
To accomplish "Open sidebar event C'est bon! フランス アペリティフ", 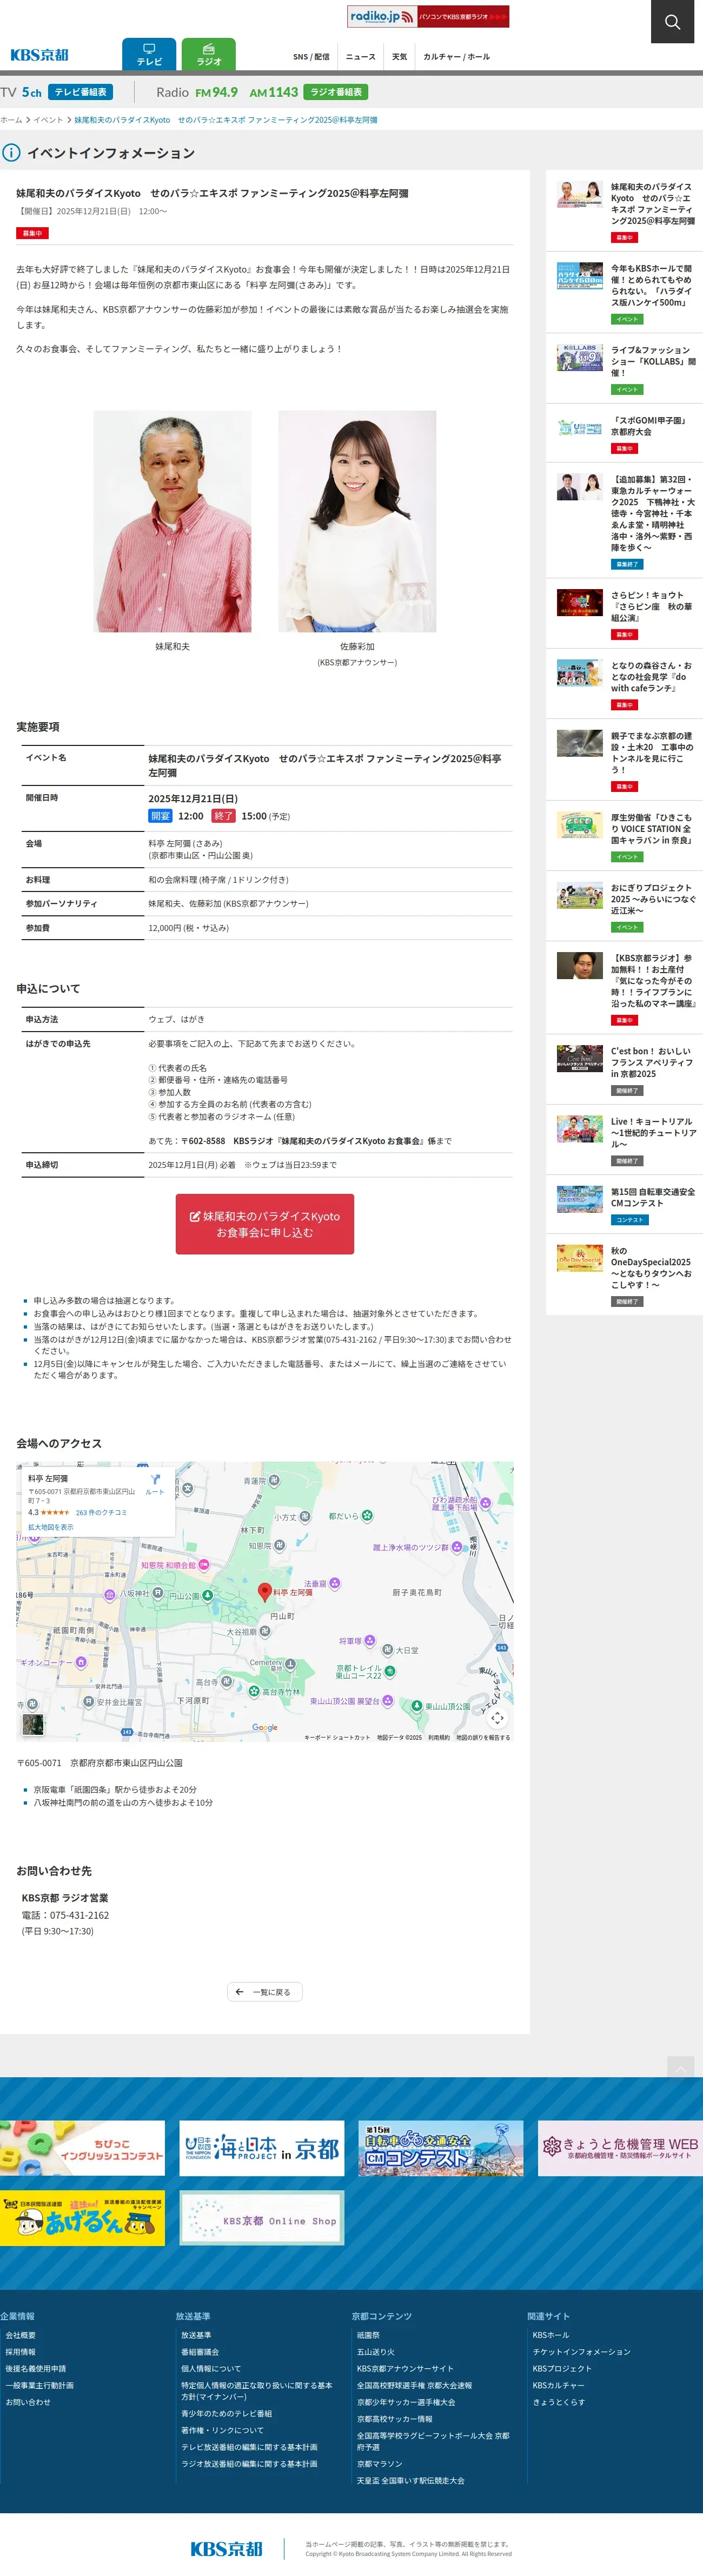I will tap(624, 1069).
